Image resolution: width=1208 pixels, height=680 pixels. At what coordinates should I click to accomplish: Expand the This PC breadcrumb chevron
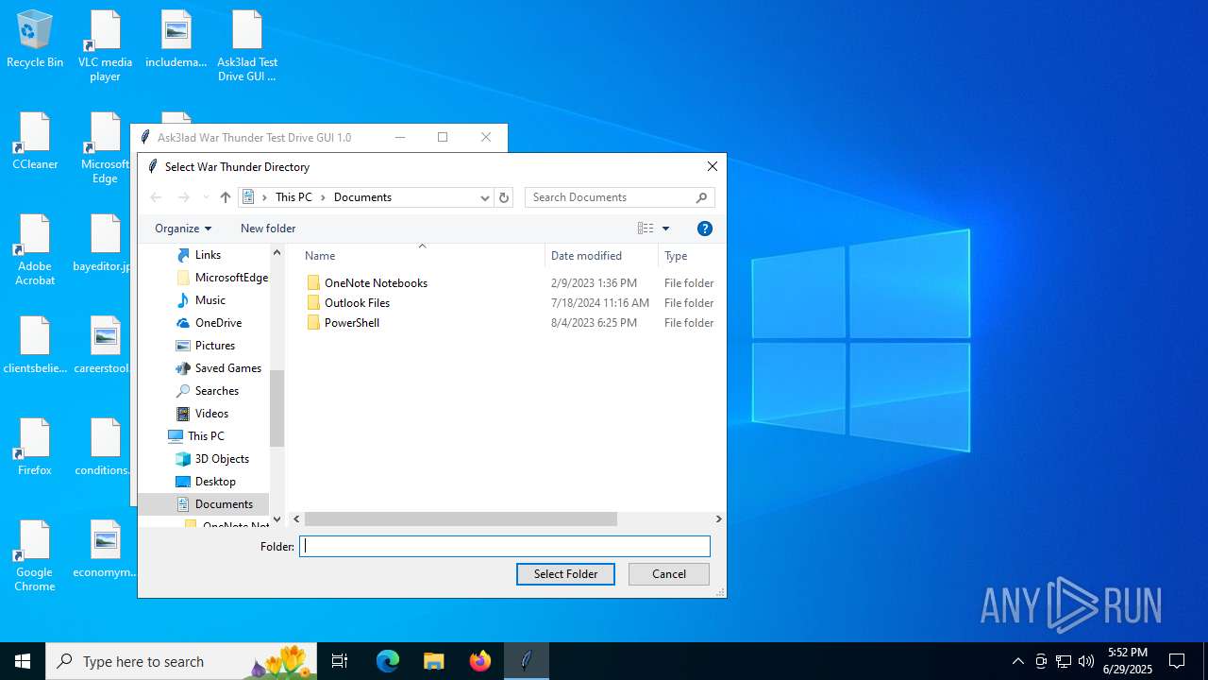(323, 197)
